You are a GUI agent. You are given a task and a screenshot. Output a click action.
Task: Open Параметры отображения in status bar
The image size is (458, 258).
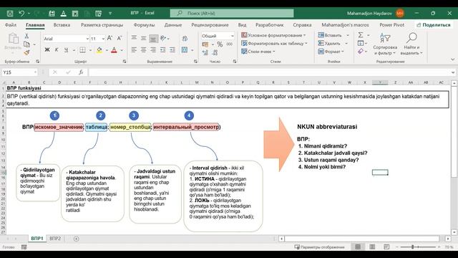click(x=320, y=247)
